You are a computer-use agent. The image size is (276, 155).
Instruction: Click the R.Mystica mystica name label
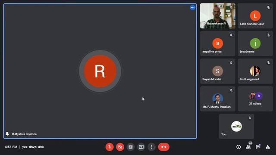[24, 134]
